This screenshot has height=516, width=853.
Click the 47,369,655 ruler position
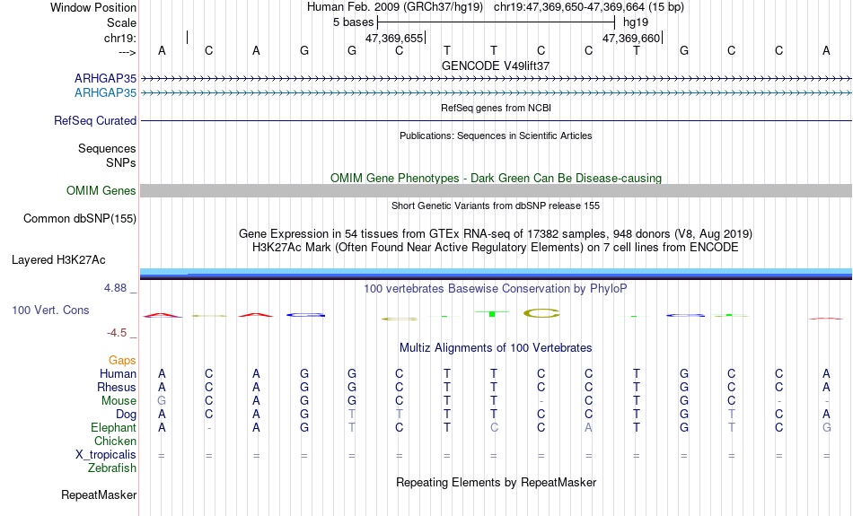[x=394, y=38]
